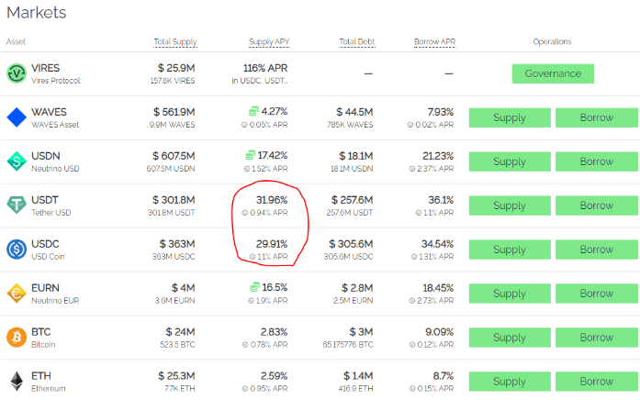
Task: Open Governance for VIRES
Action: click(x=553, y=73)
